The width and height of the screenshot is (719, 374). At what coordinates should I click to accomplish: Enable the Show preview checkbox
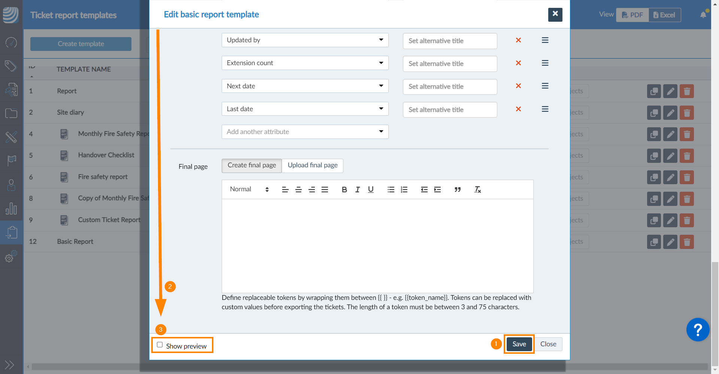point(160,345)
